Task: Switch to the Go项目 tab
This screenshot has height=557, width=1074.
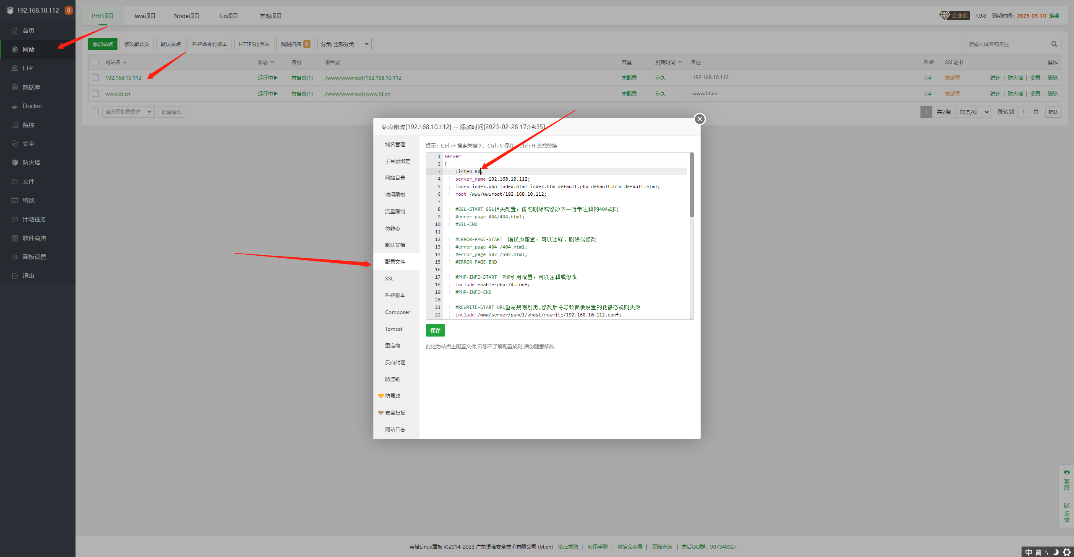Action: point(229,16)
